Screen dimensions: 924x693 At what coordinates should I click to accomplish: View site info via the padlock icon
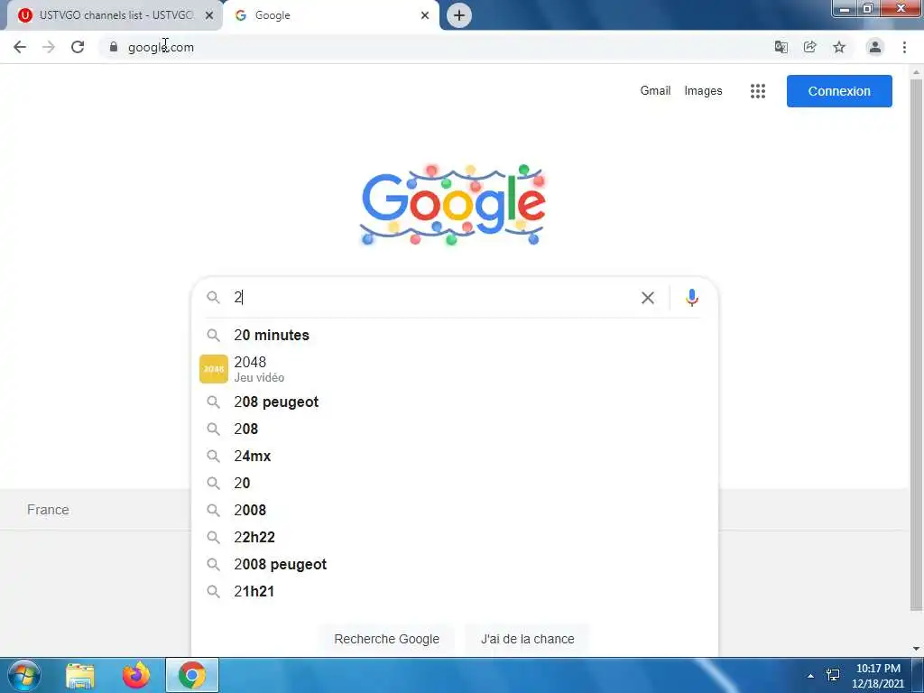click(x=114, y=47)
